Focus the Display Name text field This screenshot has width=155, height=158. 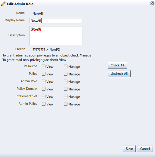[56, 20]
